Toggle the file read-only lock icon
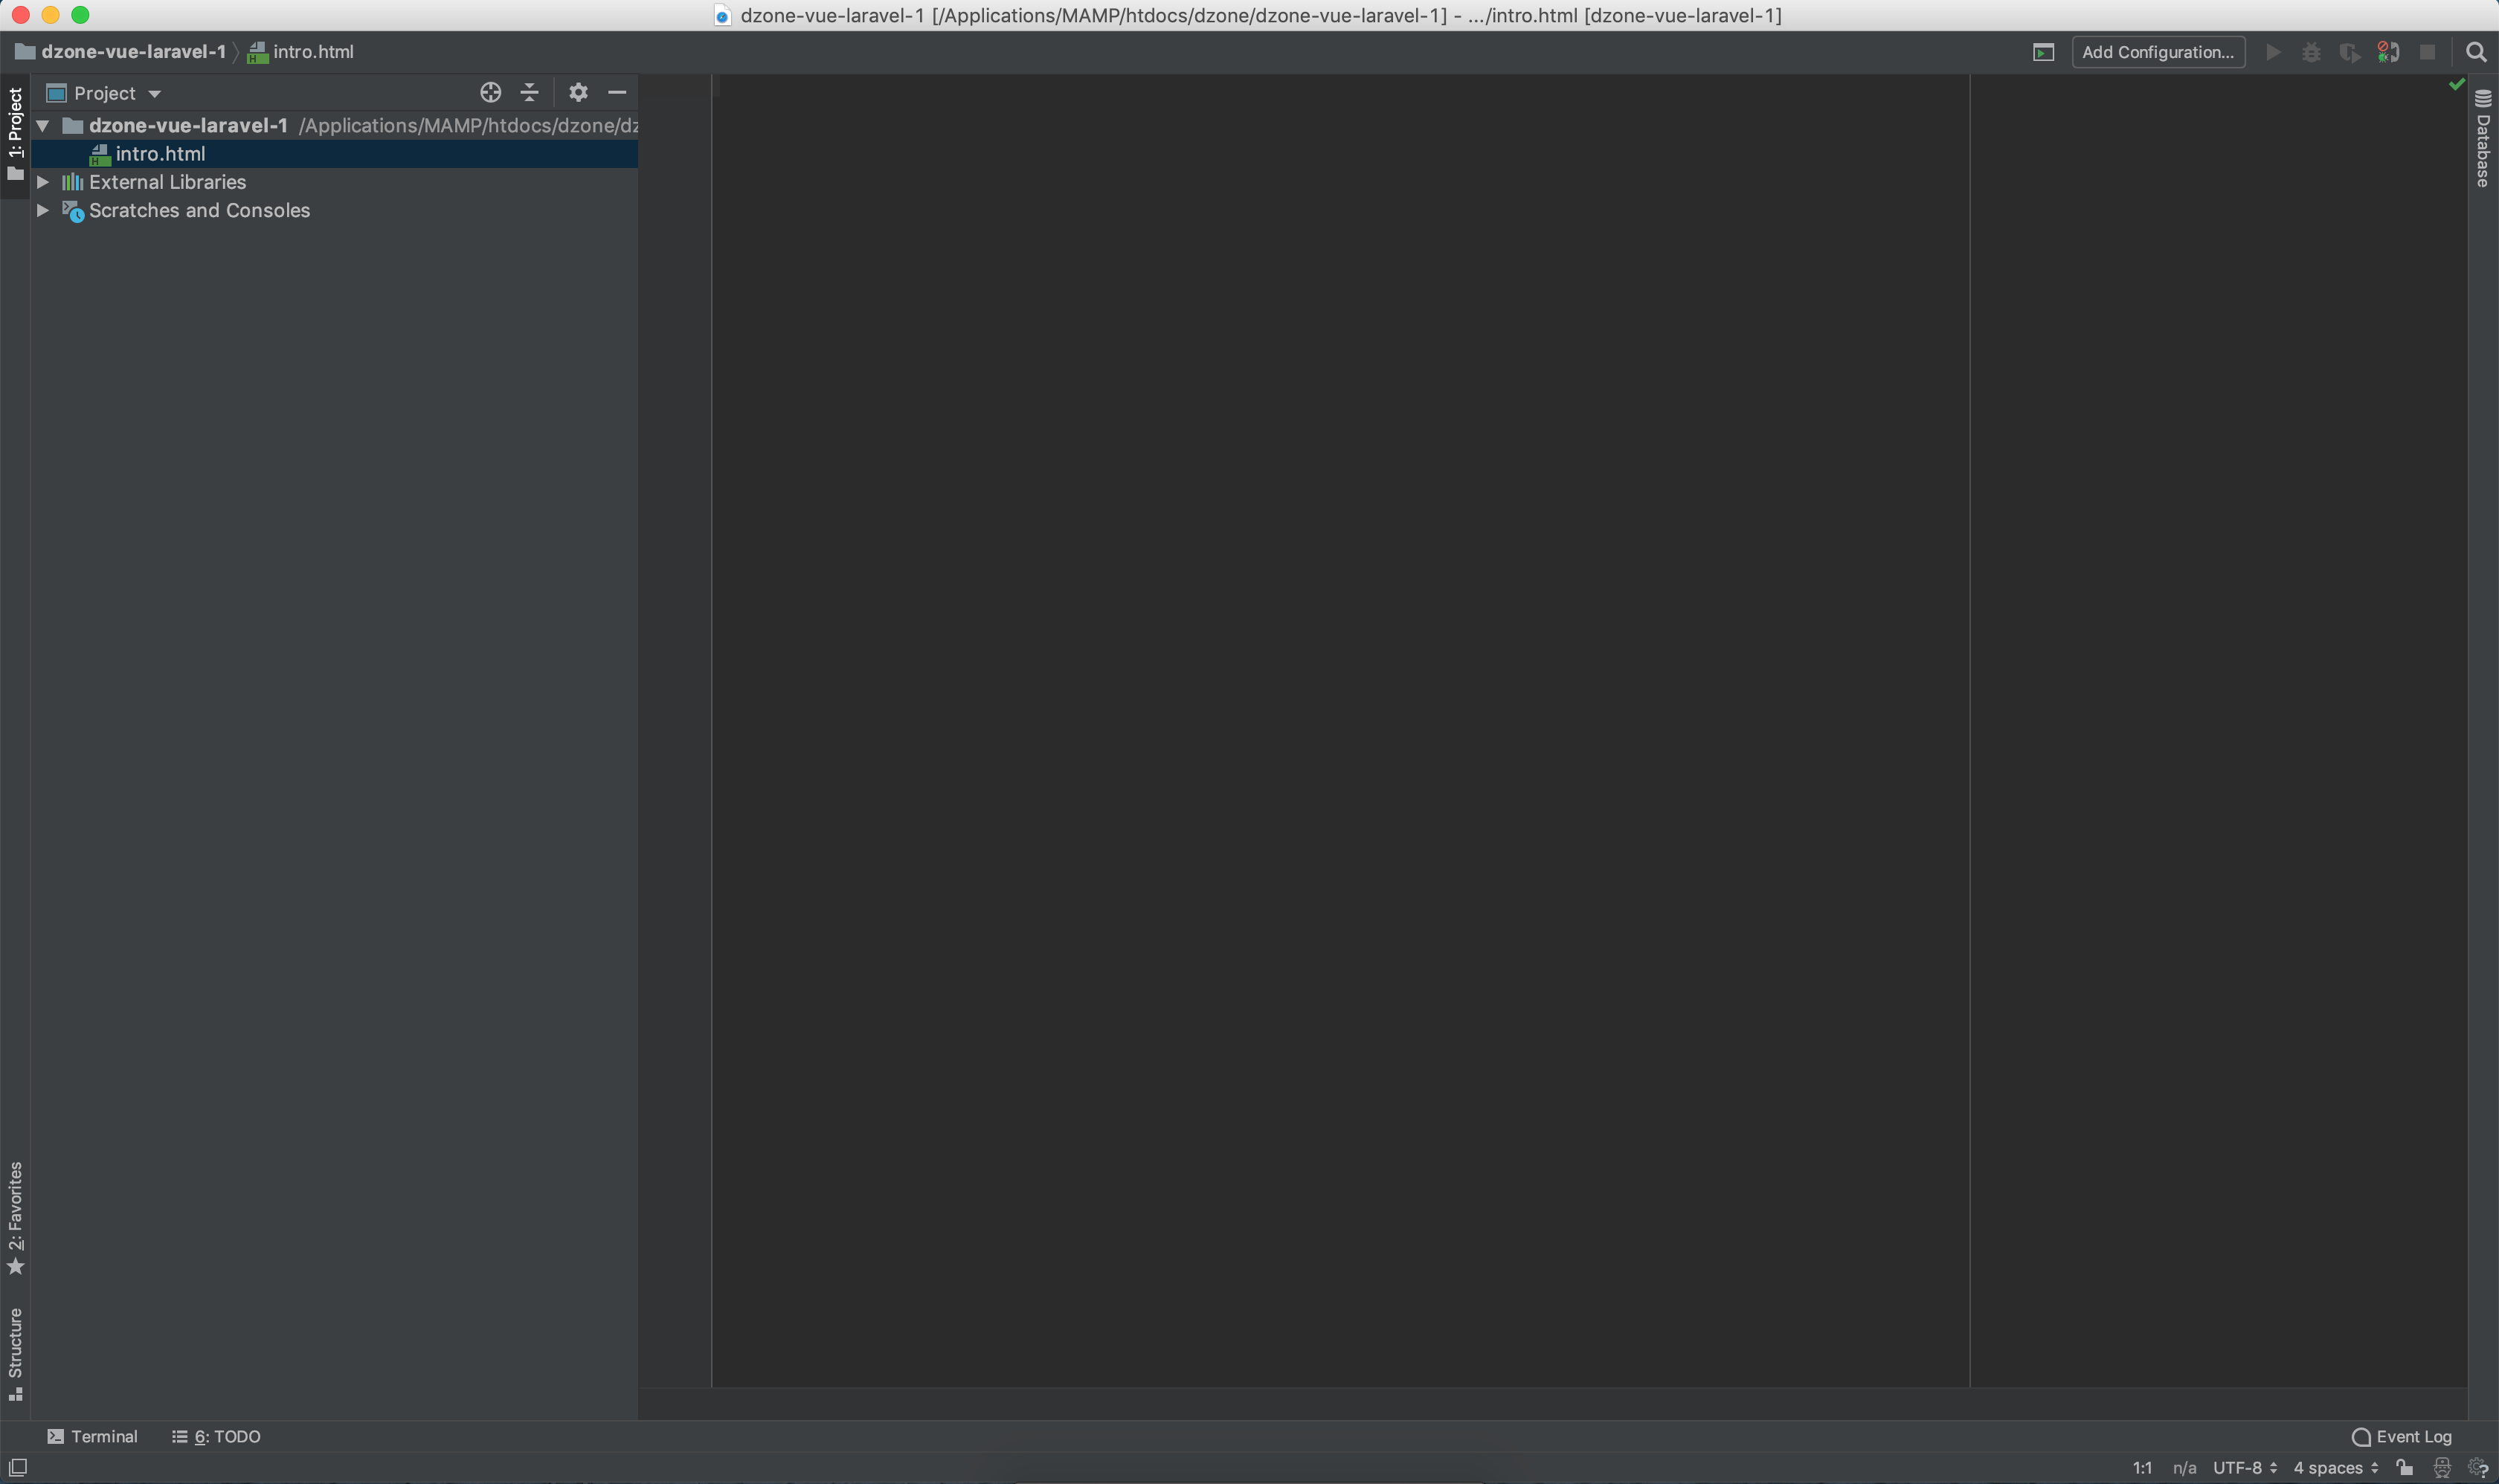The image size is (2499, 1484). click(2405, 1467)
